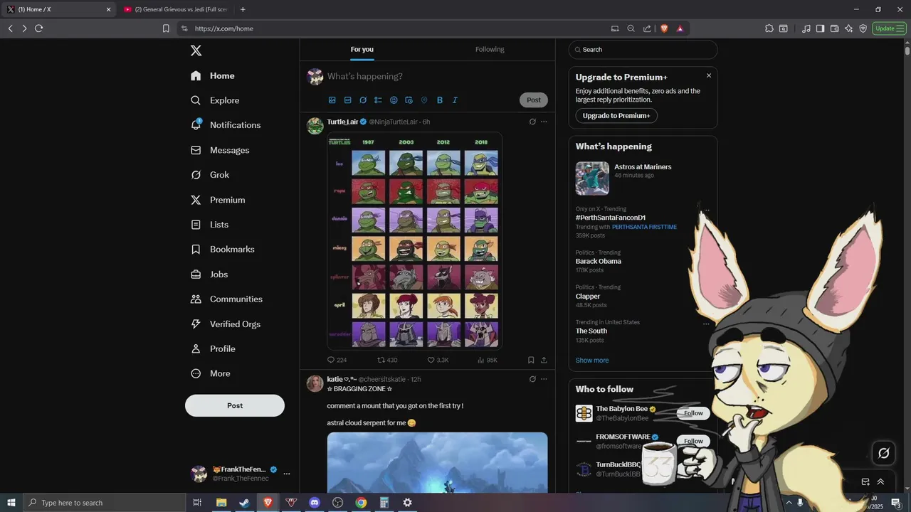Toggle the browser sidebar panel
This screenshot has height=512, width=911.
click(820, 28)
